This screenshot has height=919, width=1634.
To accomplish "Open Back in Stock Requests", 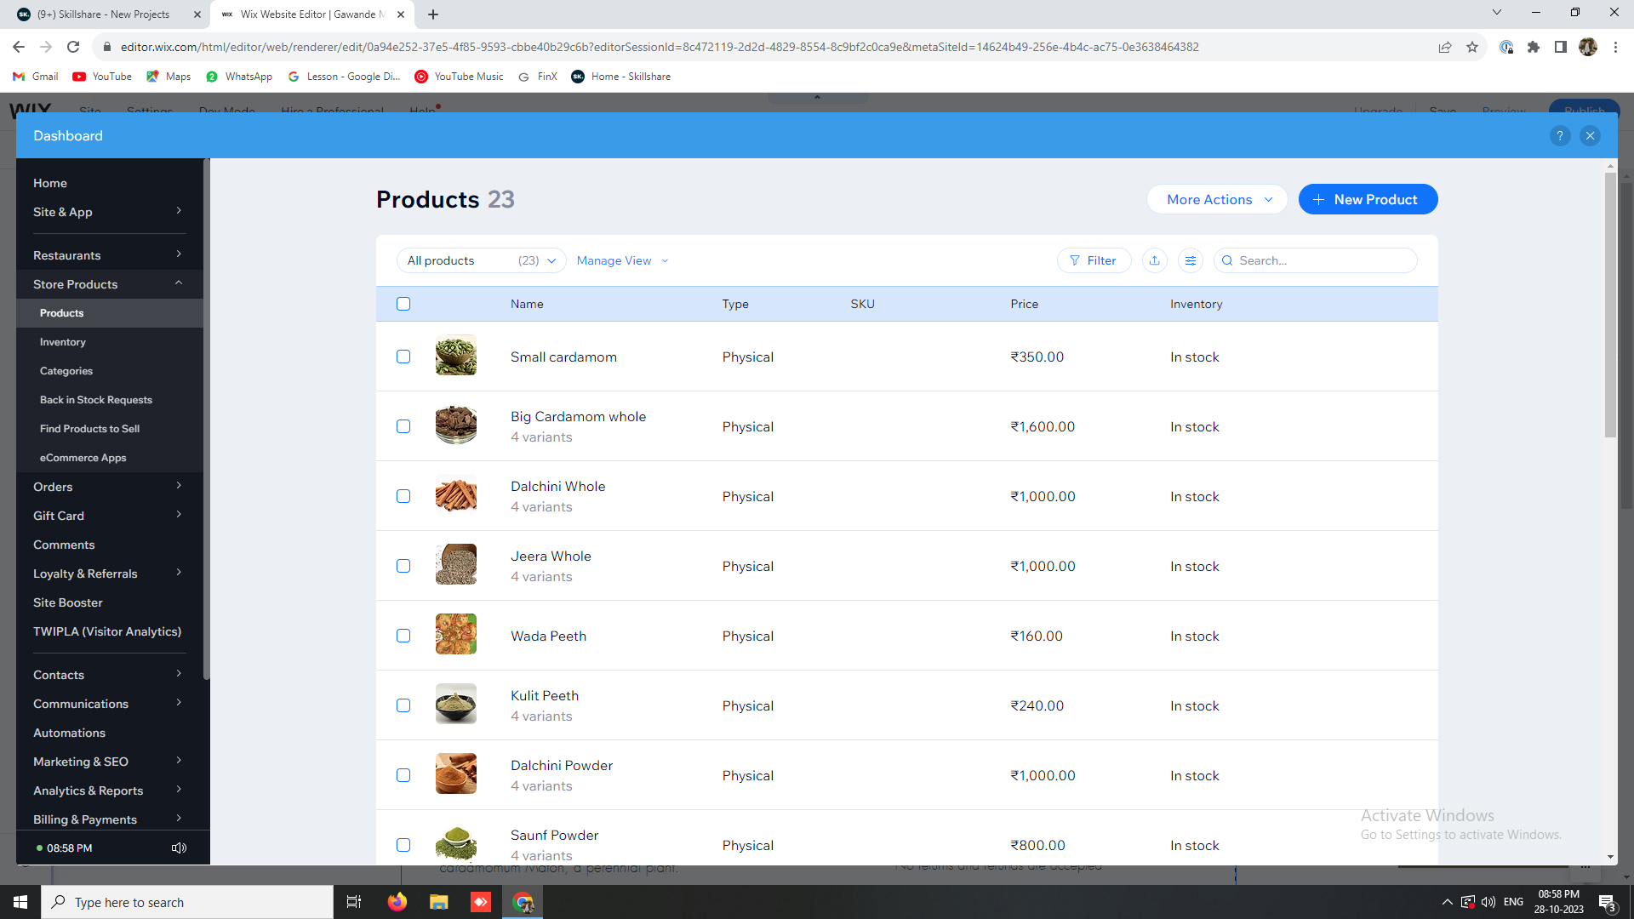I will [x=96, y=400].
